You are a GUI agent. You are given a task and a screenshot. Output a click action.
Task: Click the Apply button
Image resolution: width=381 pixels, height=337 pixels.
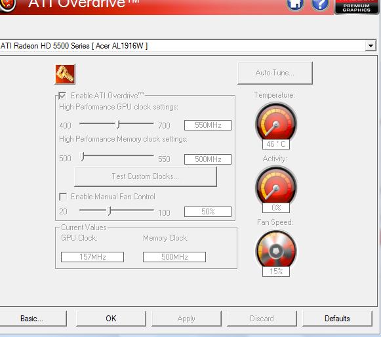tap(186, 319)
